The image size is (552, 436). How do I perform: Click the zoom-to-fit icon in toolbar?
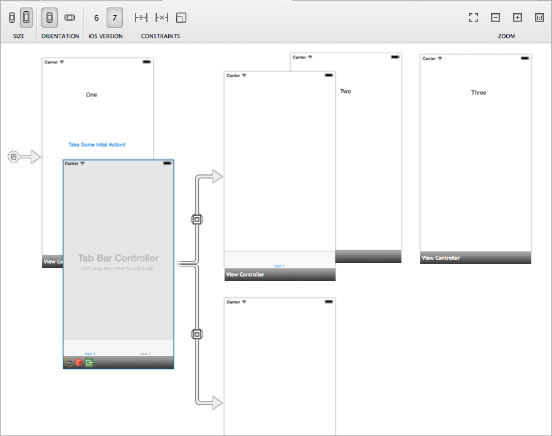(473, 18)
